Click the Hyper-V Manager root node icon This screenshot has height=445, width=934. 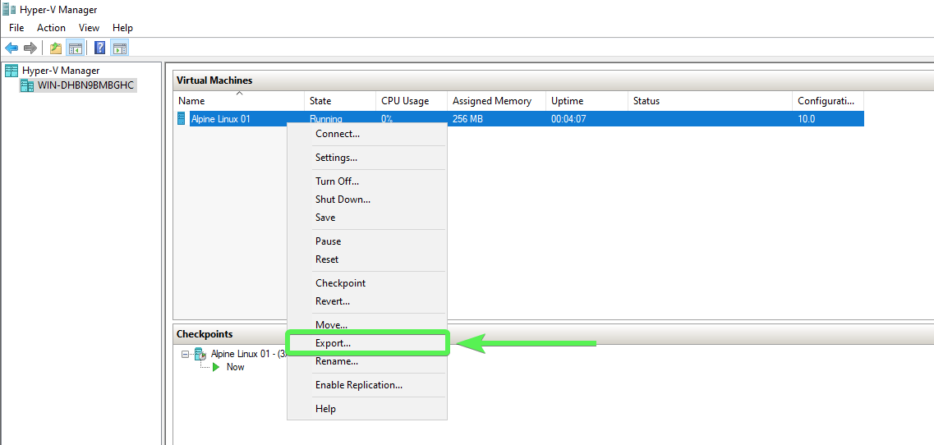click(x=12, y=71)
